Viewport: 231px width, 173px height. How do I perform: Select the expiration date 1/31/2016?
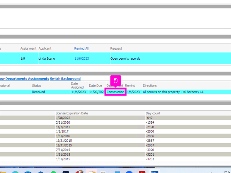coord(63,136)
